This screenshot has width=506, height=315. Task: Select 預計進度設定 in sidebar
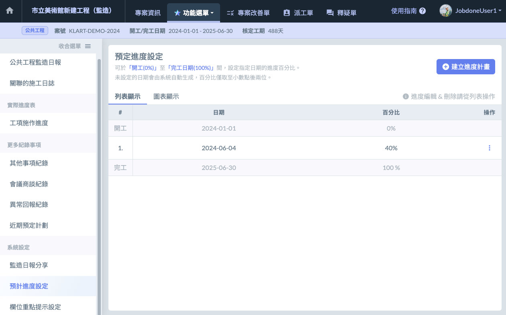coord(48,286)
